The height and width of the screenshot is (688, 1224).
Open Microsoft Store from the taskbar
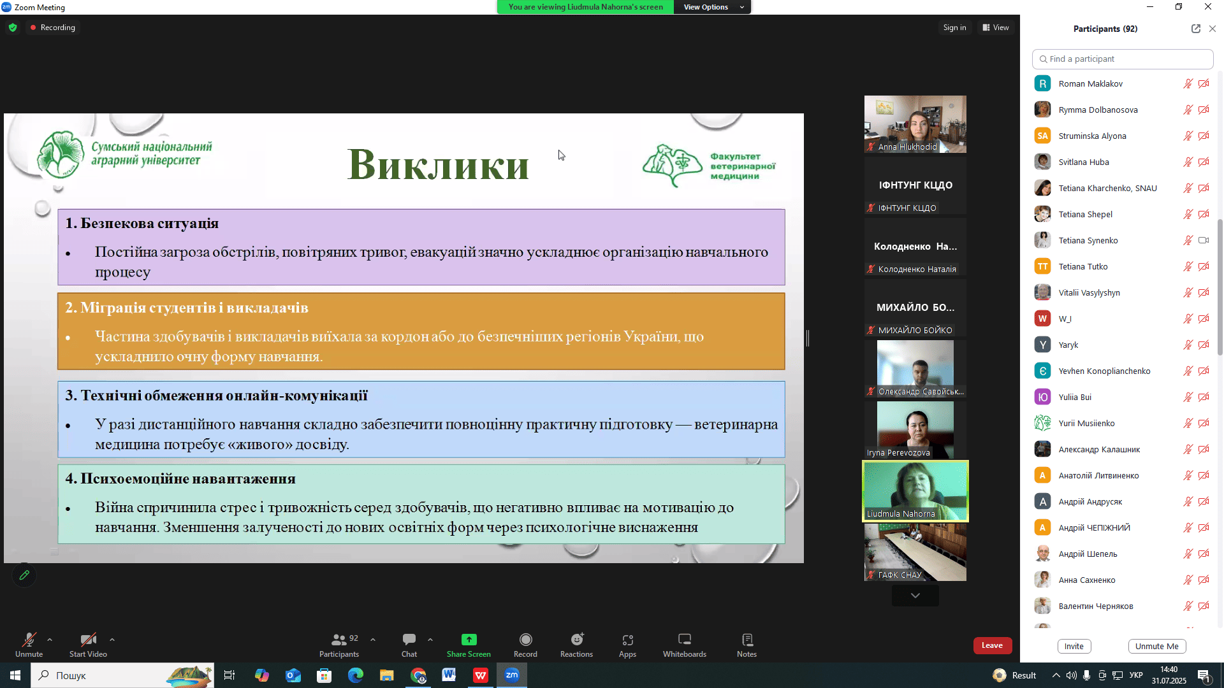324,675
